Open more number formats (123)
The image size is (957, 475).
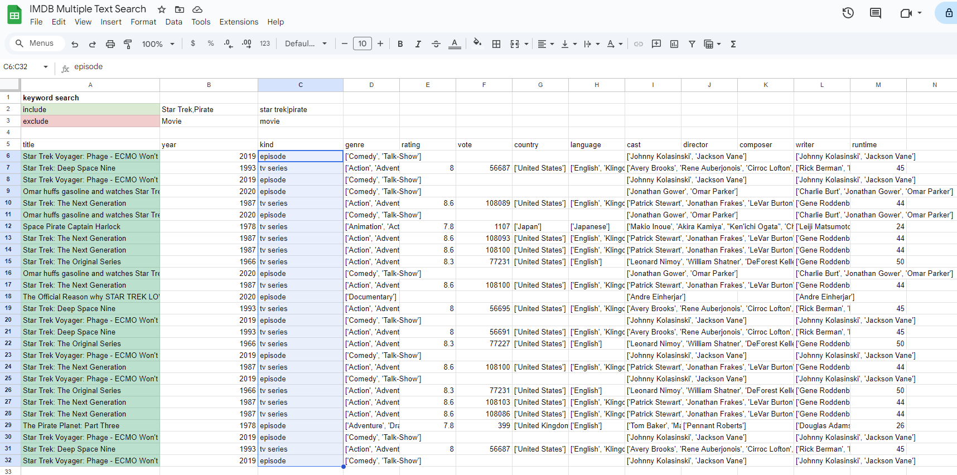[x=265, y=43]
